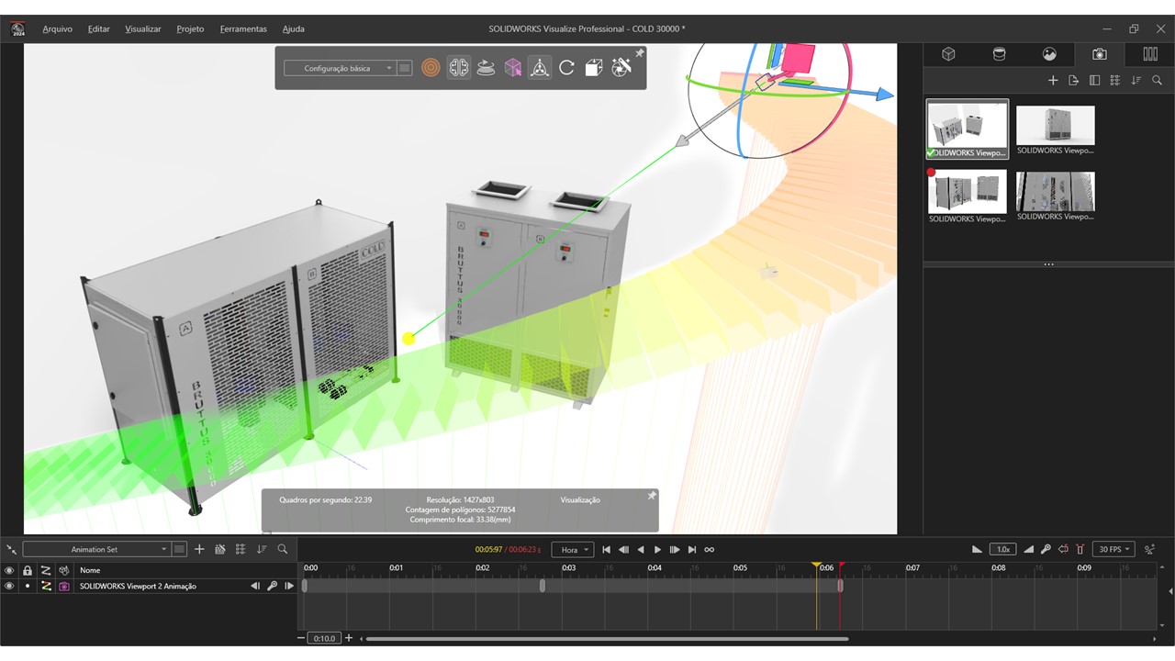Click the circular arrow reset icon
The width and height of the screenshot is (1175, 661).
pyautogui.click(x=566, y=68)
